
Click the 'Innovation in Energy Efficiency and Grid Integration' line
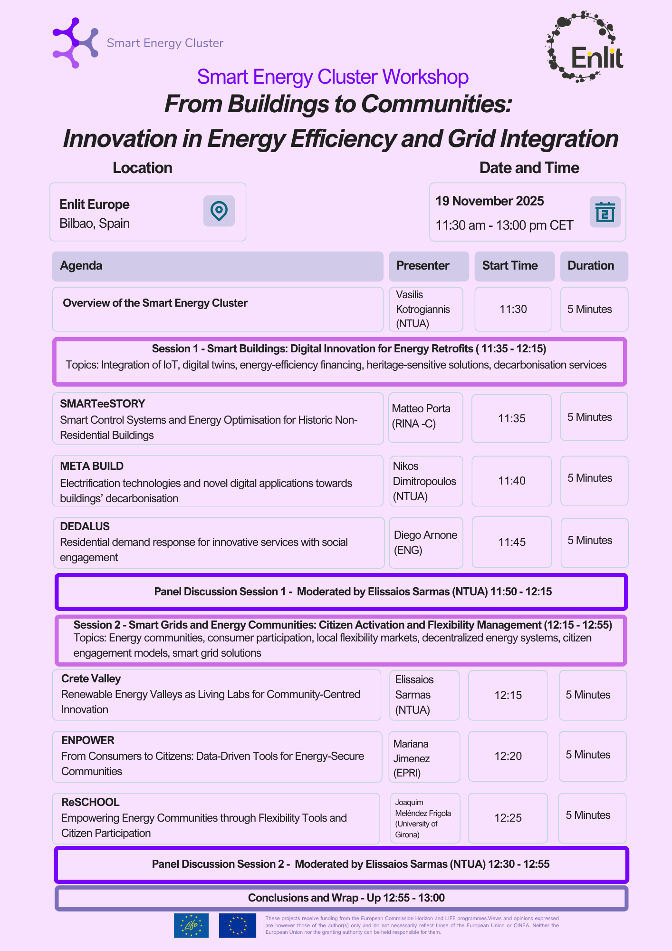point(340,139)
